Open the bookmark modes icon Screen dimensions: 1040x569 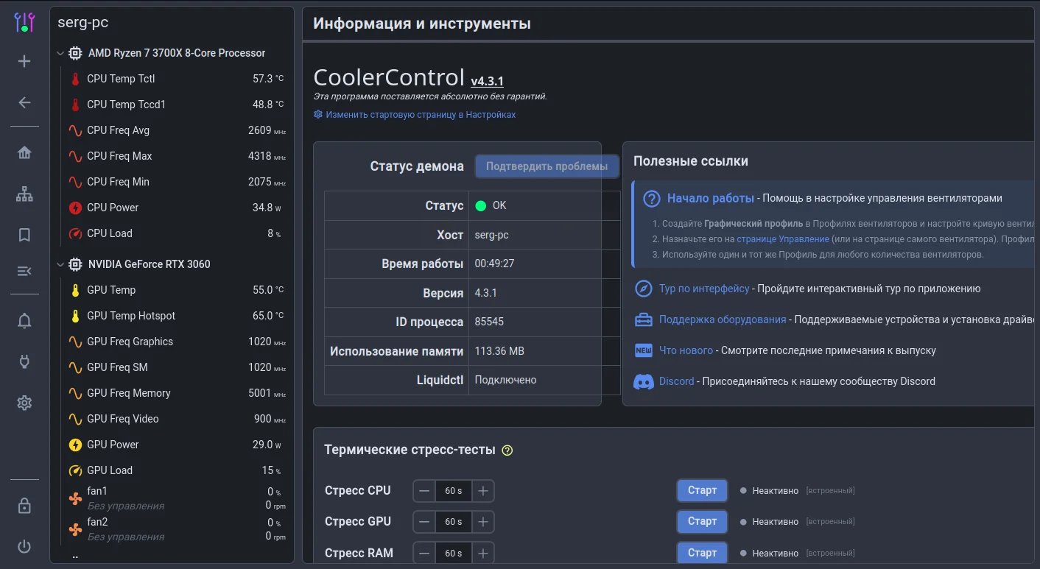coord(24,235)
